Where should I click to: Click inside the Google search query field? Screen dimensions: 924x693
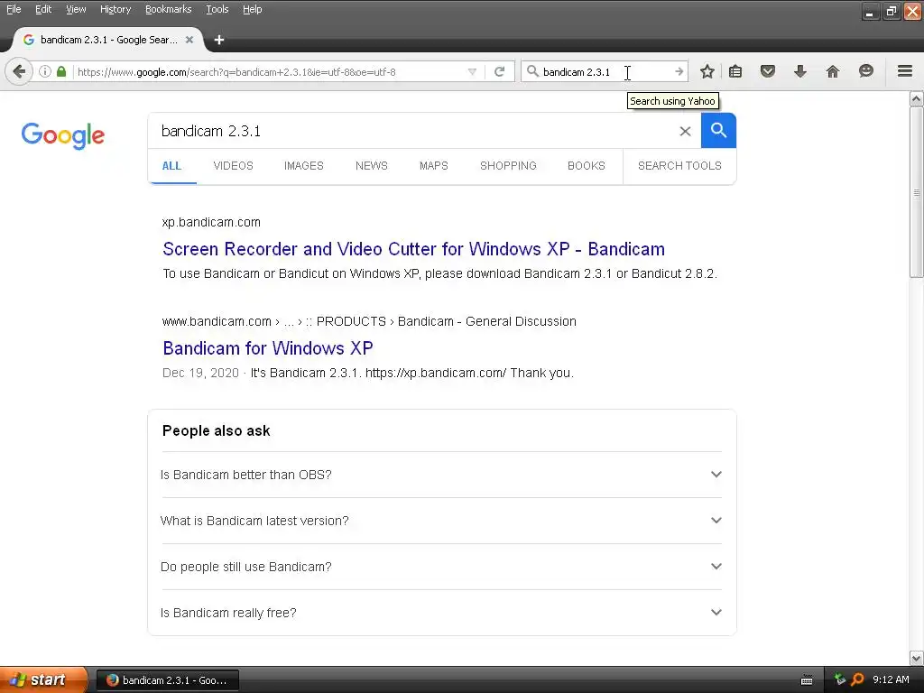point(412,131)
